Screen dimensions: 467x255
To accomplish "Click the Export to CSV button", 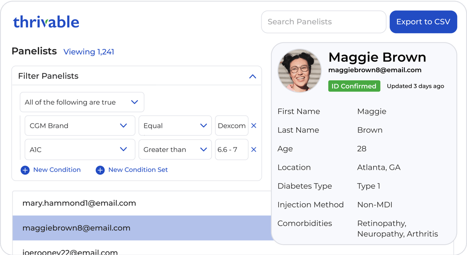I will 423,22.
